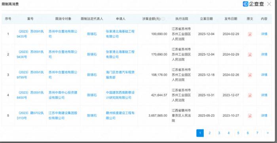Jump to page 4 in pagination
The image size is (277, 143).
coord(229,133)
